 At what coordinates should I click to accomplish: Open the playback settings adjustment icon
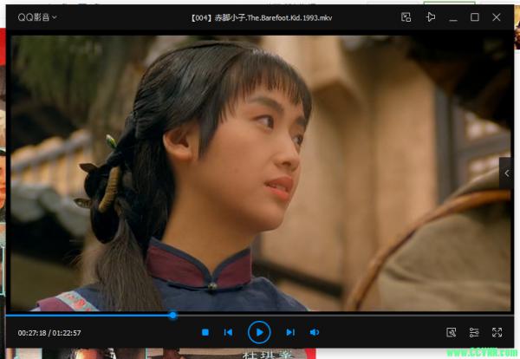pyautogui.click(x=474, y=332)
